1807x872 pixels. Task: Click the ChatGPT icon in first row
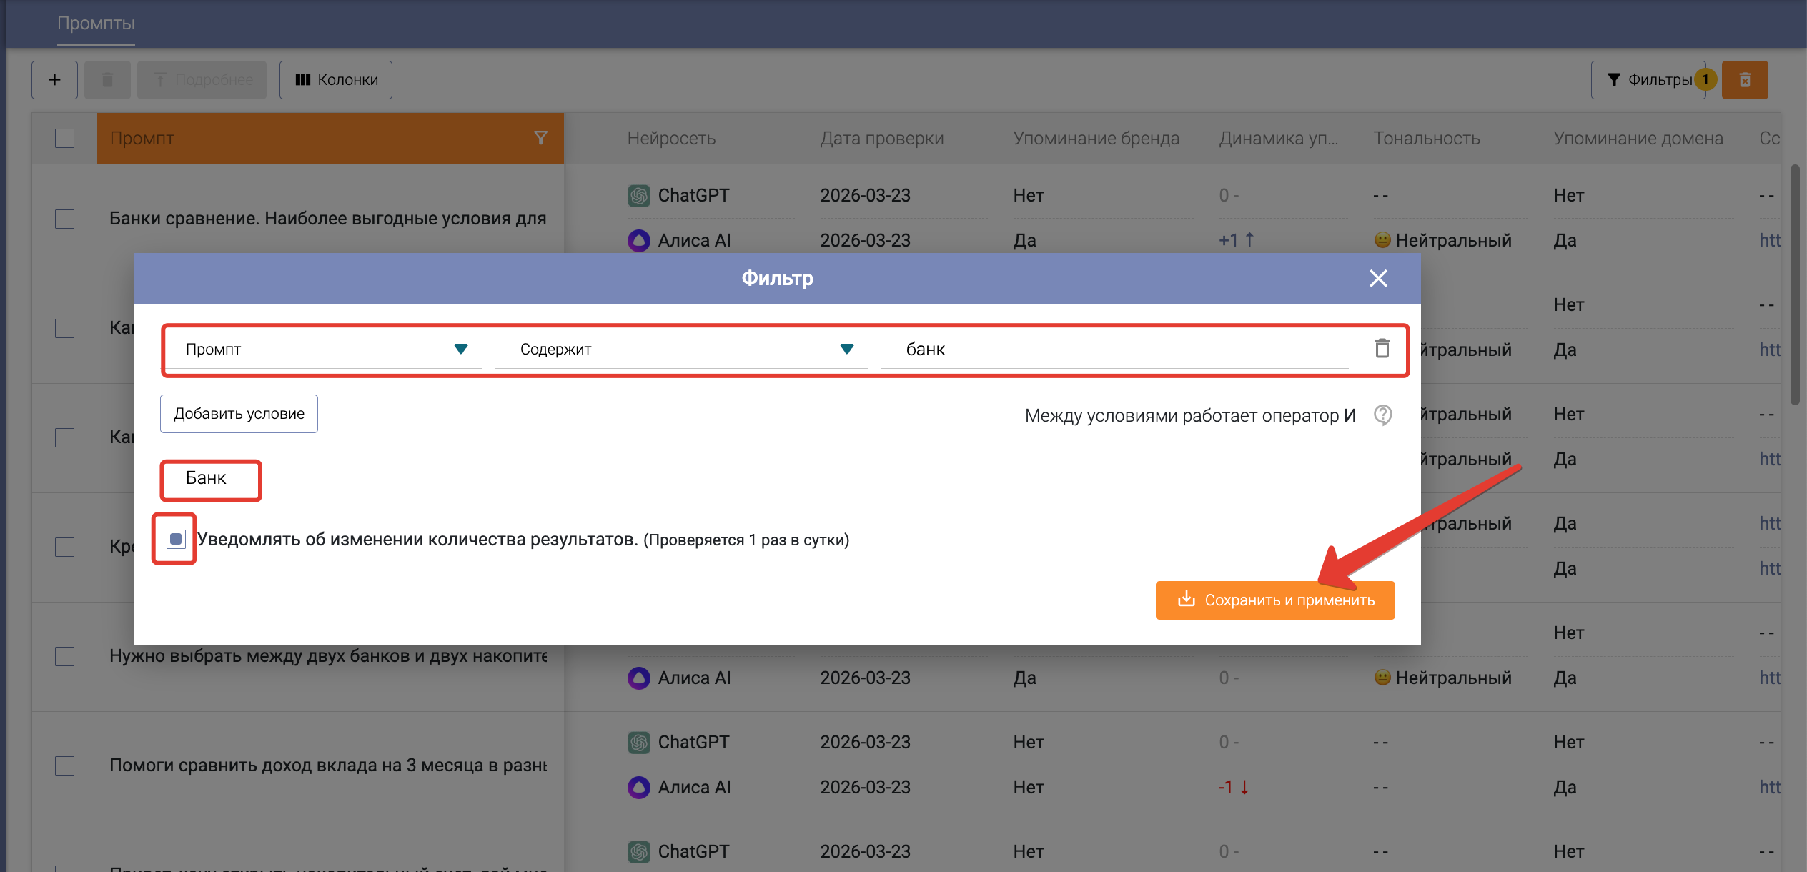pos(638,195)
